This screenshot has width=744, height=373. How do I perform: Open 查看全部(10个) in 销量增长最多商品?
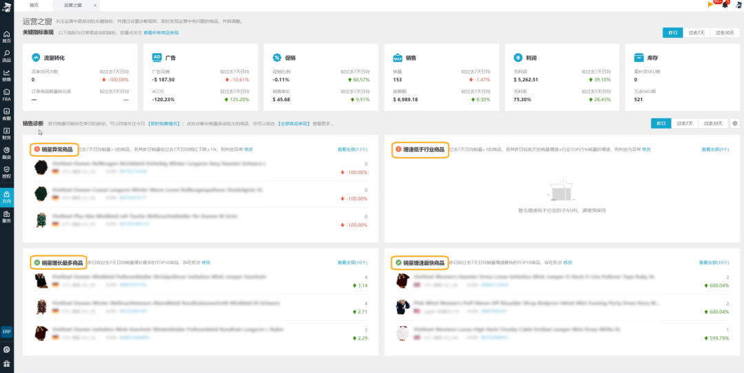coord(352,262)
